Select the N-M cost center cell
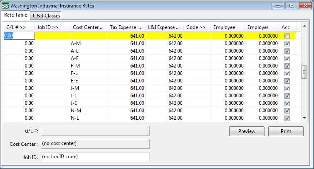This screenshot has height=169, width=314. pyautogui.click(x=89, y=111)
